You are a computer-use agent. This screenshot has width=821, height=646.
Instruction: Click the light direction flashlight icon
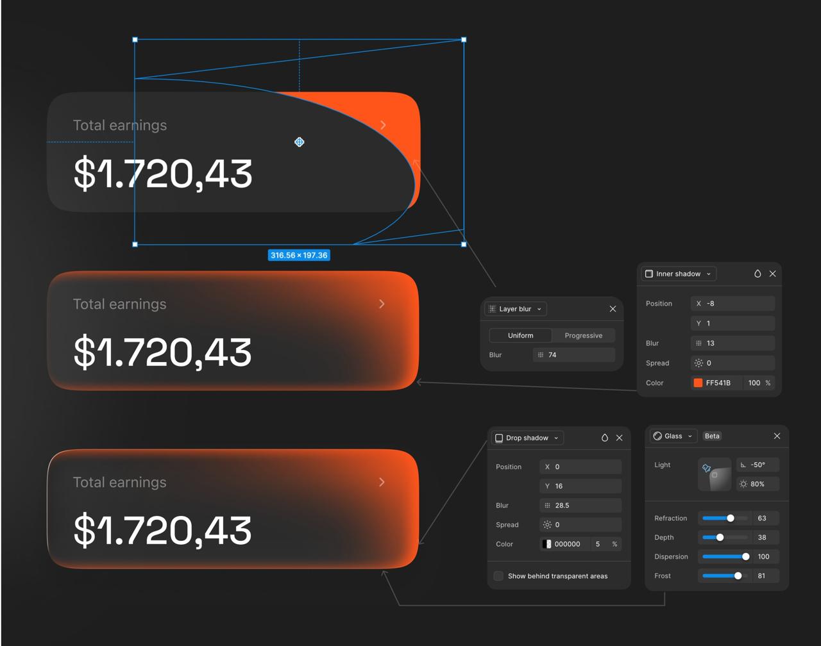click(x=706, y=468)
